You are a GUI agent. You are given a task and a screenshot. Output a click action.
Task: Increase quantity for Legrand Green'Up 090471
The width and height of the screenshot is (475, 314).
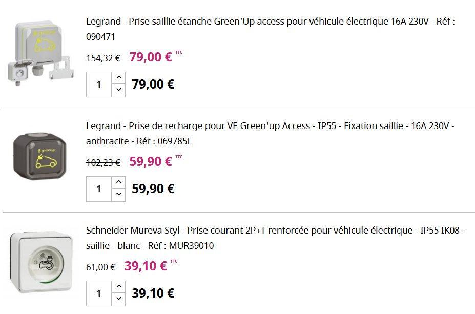tap(118, 78)
